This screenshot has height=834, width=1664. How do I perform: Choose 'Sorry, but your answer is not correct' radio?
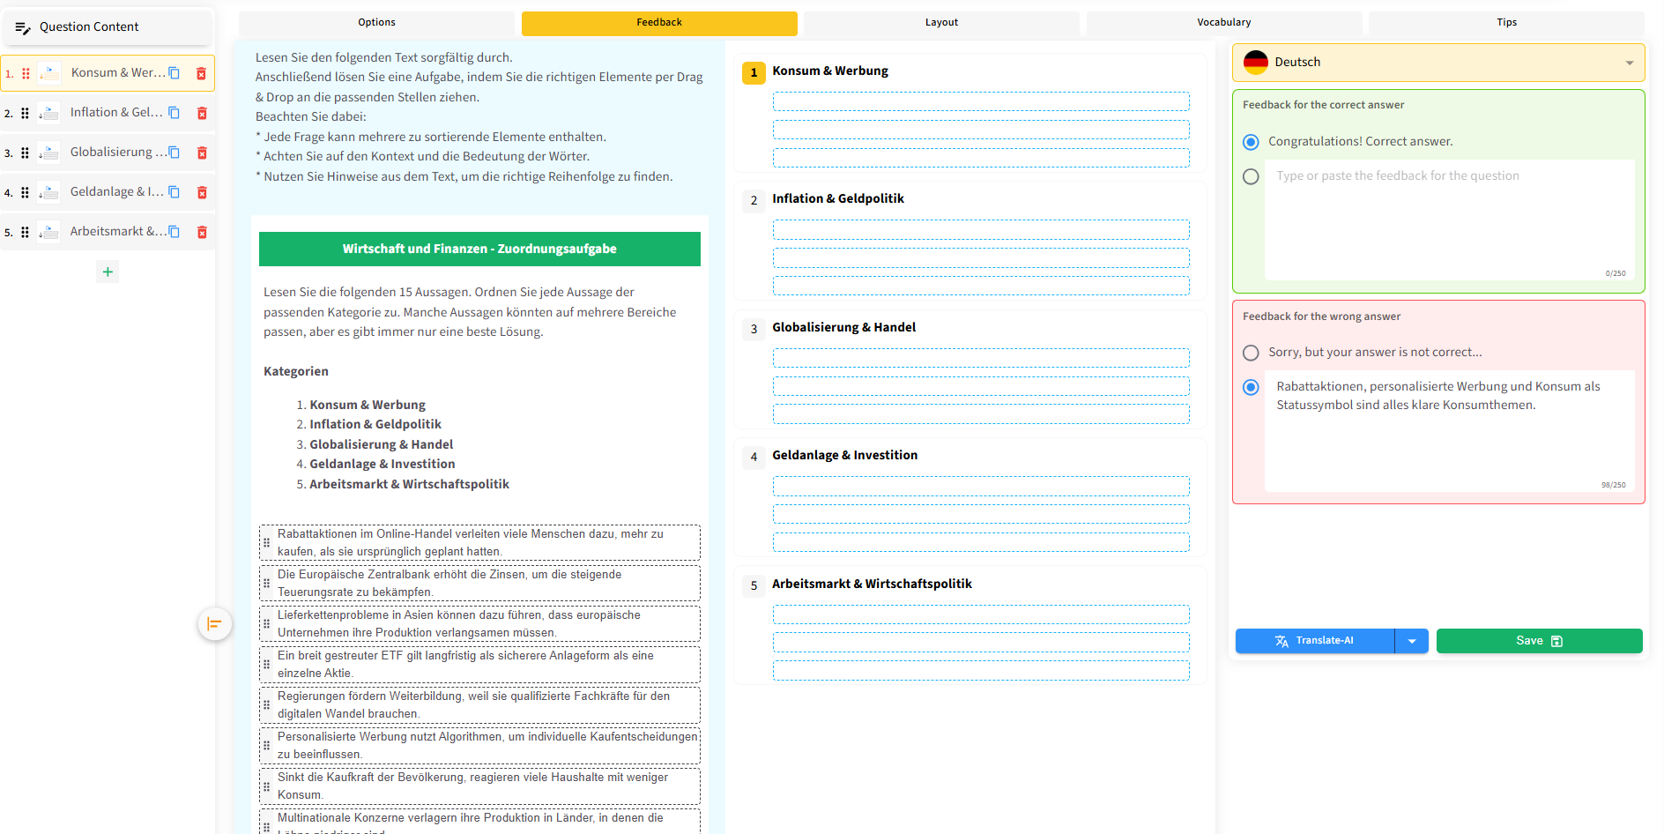pos(1251,353)
